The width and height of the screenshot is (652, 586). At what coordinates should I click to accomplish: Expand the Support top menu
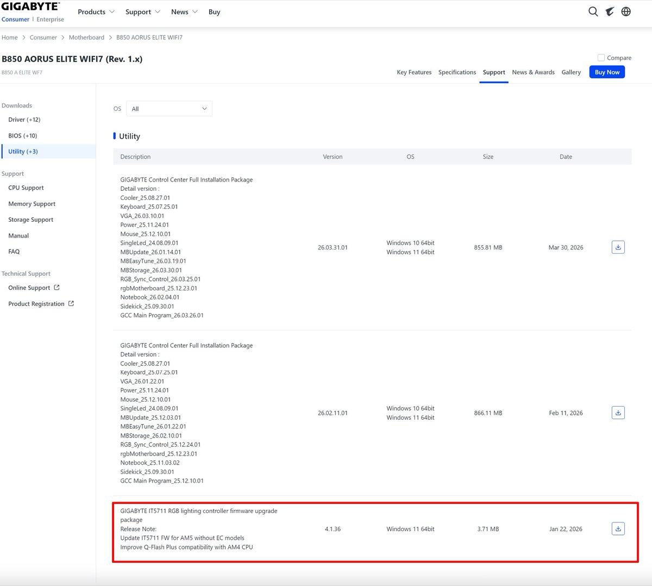pos(143,12)
